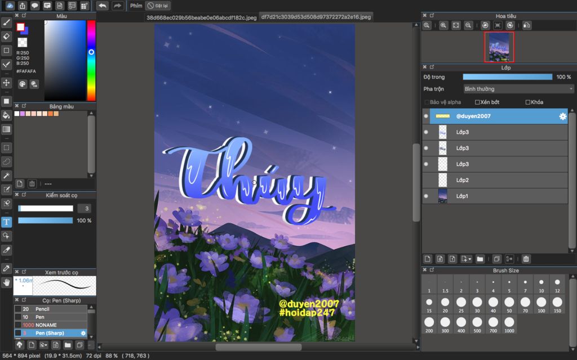Add a layer folder in Layer panel

(x=480, y=259)
